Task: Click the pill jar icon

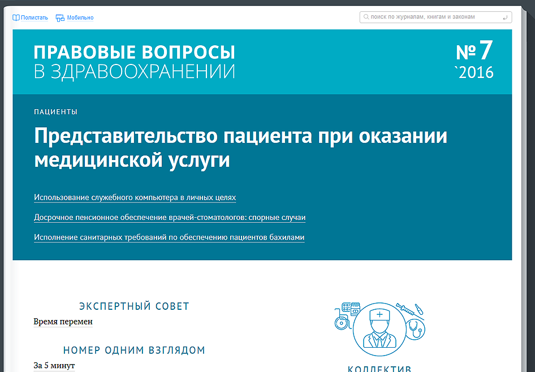Action: coord(355,309)
